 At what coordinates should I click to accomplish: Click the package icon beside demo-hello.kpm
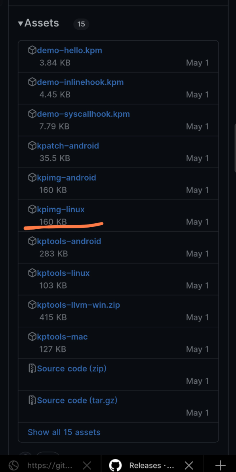pyautogui.click(x=32, y=50)
